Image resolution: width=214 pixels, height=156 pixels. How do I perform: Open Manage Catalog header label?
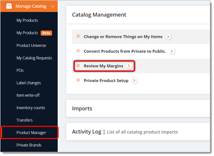pyautogui.click(x=31, y=6)
